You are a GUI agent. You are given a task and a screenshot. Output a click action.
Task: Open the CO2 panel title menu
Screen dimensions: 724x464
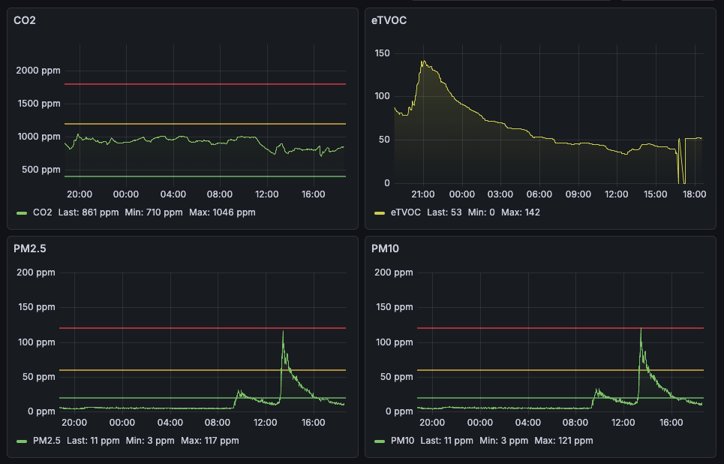click(x=25, y=20)
